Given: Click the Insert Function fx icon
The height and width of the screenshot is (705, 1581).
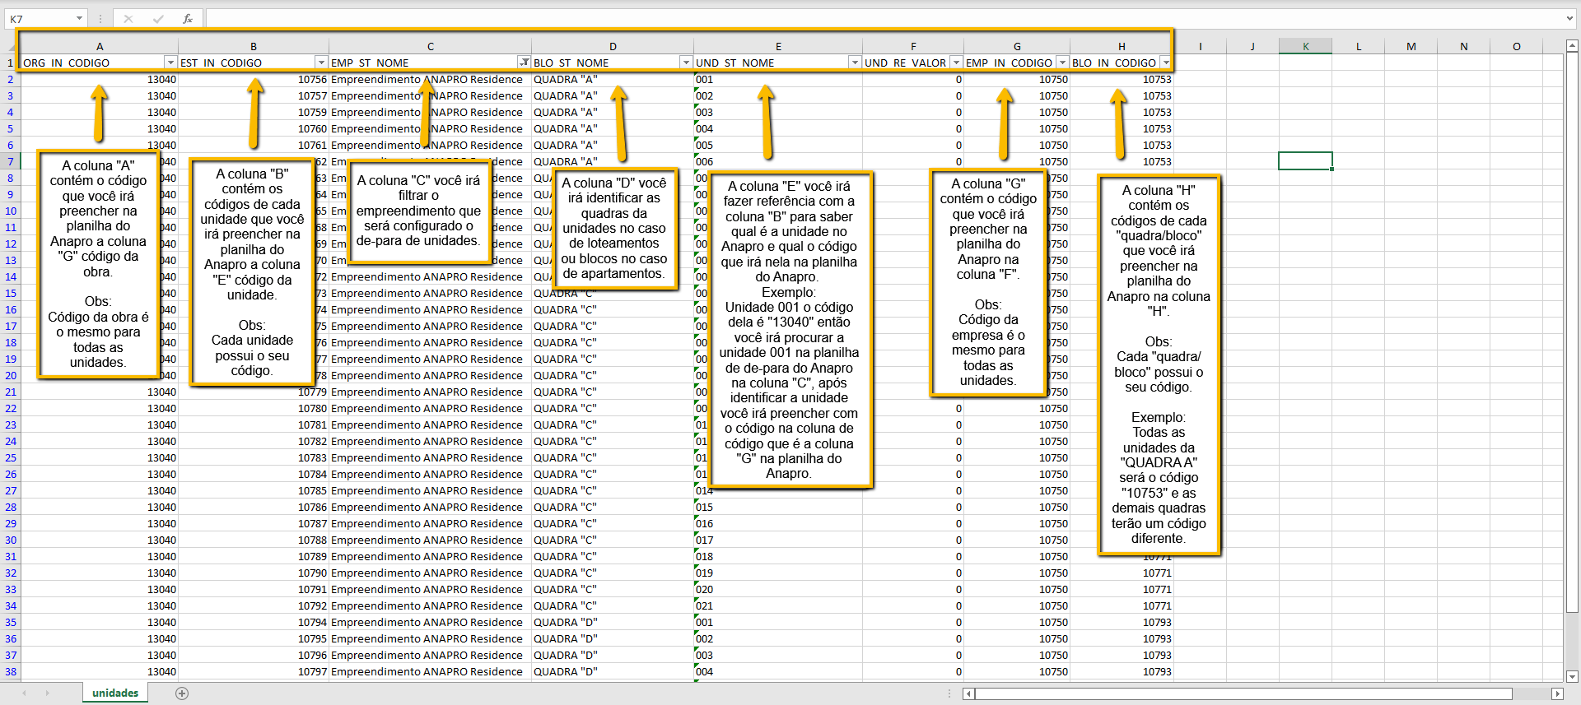Looking at the screenshot, I should pos(188,18).
